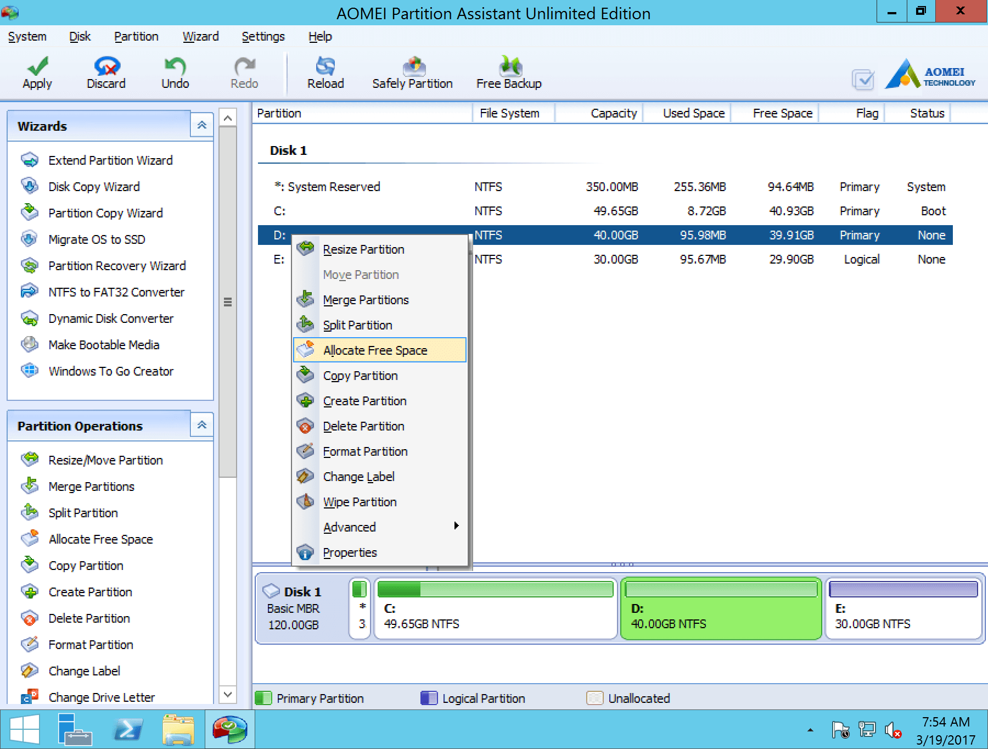Screen dimensions: 988x749
Task: Choose Allocate Free Space from the context menu
Action: point(375,350)
